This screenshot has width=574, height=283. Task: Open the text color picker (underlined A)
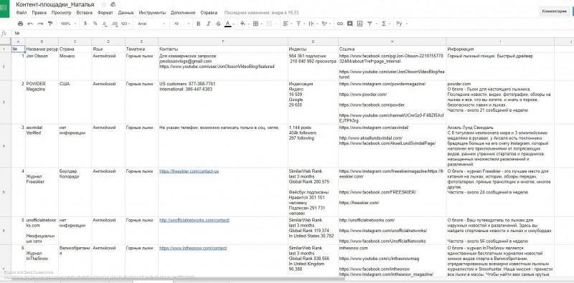tap(227, 24)
